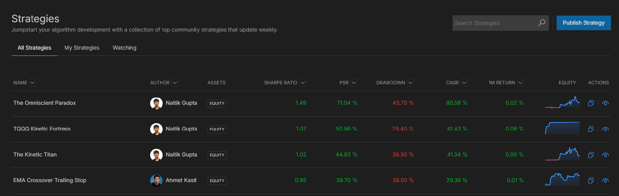Open the Sharpe Ratio sort dropdown

click(x=303, y=83)
